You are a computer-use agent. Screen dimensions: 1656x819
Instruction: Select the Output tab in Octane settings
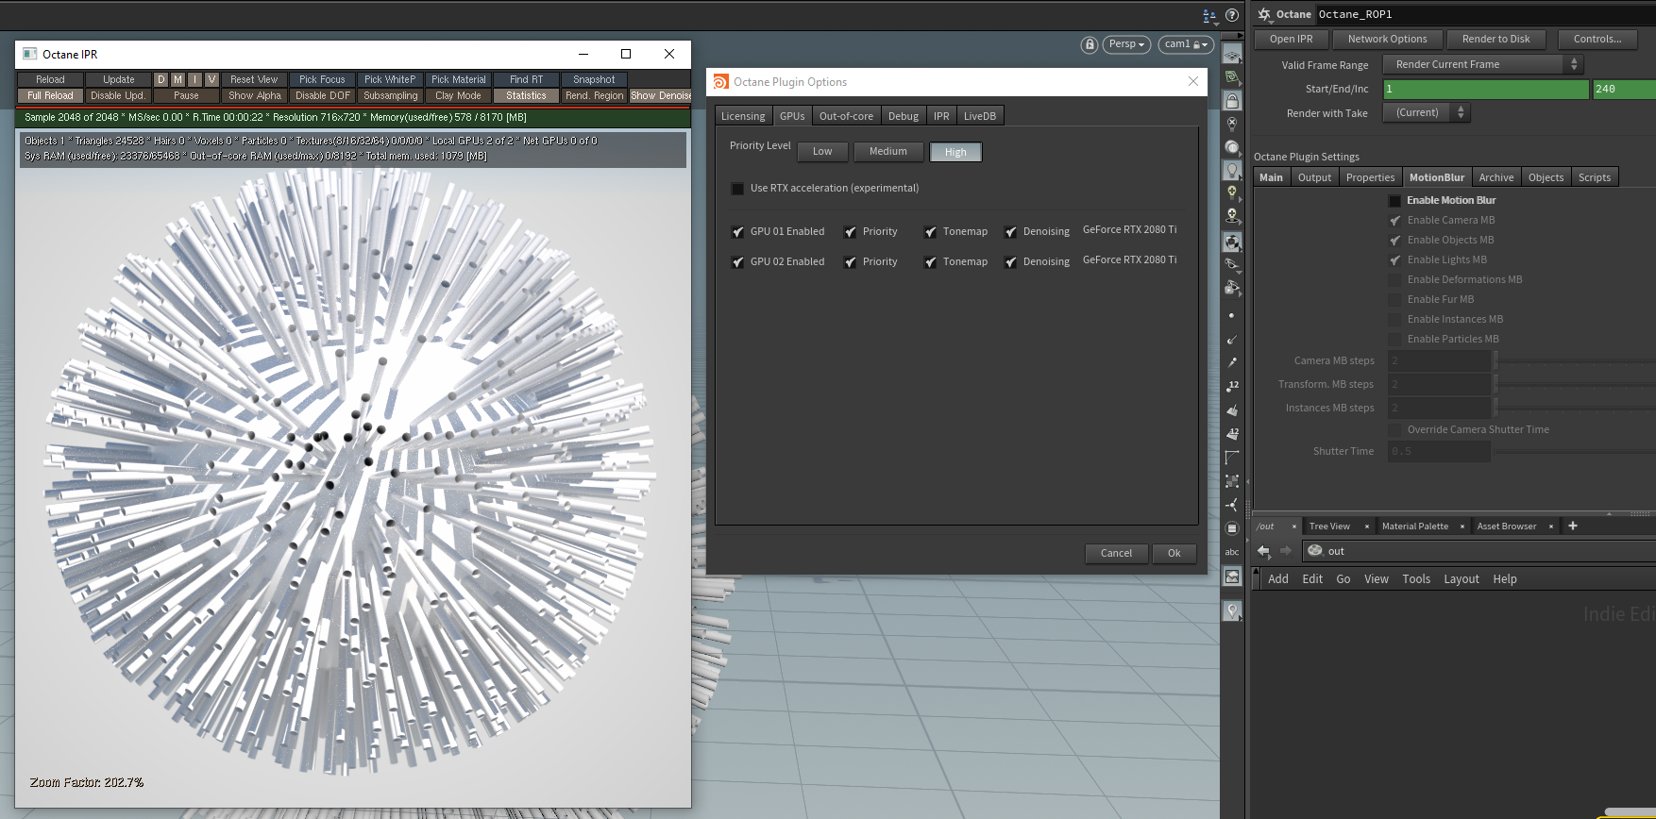pyautogui.click(x=1314, y=177)
